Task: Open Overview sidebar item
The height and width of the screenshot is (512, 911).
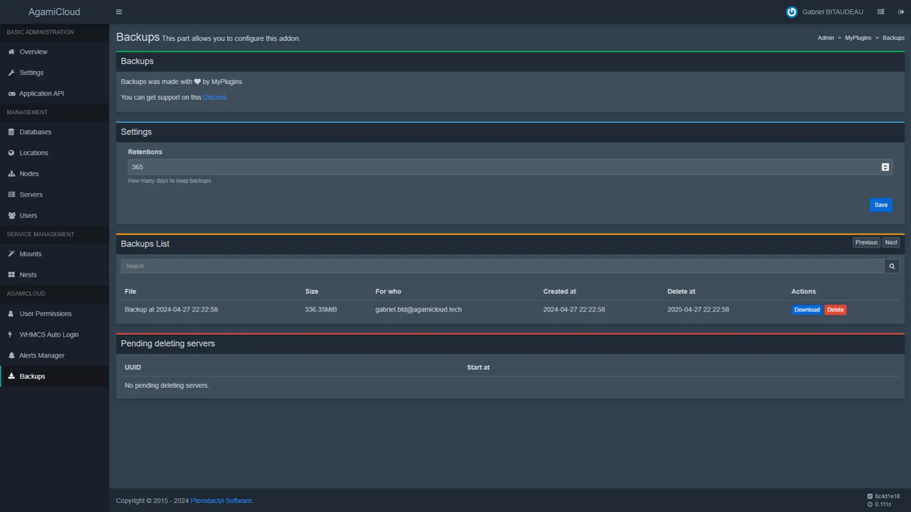Action: point(33,52)
